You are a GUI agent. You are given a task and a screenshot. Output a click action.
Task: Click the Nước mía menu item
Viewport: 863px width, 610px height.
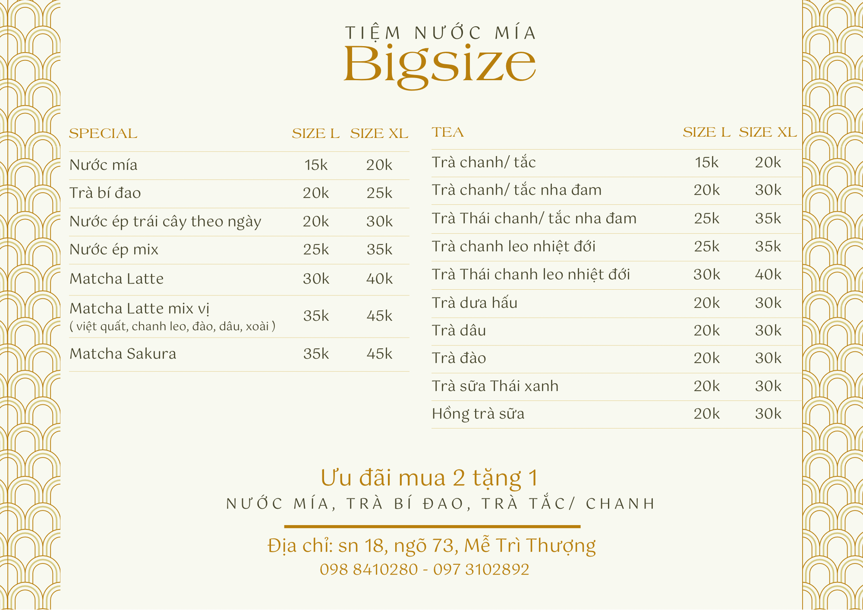(x=104, y=165)
